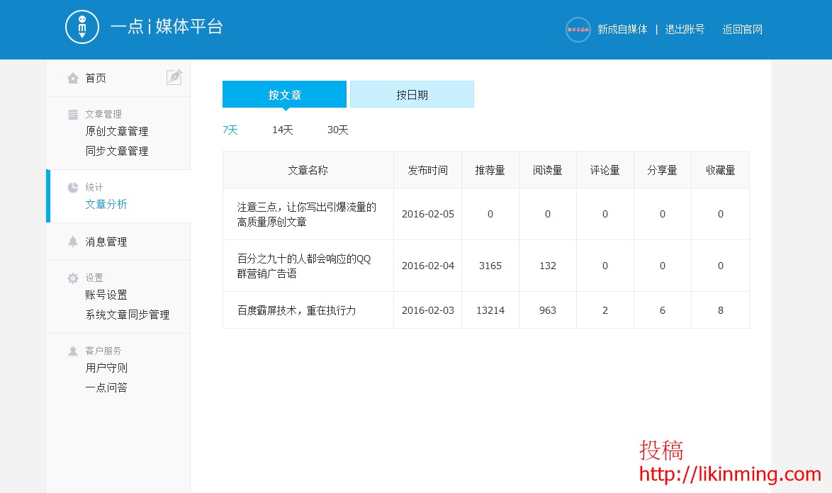Click 退出账号 to log out
This screenshot has height=493, width=832.
[x=683, y=30]
